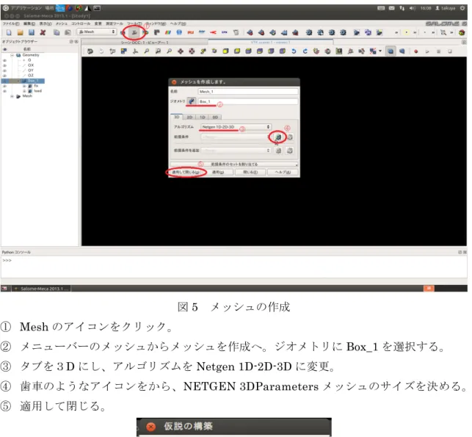Select the 2D tab in mesh dialog
Screen dimensions: 472x437
[189, 118]
